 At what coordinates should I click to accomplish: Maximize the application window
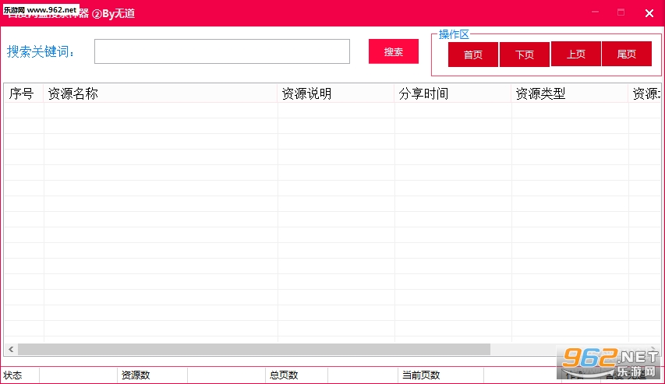(621, 12)
